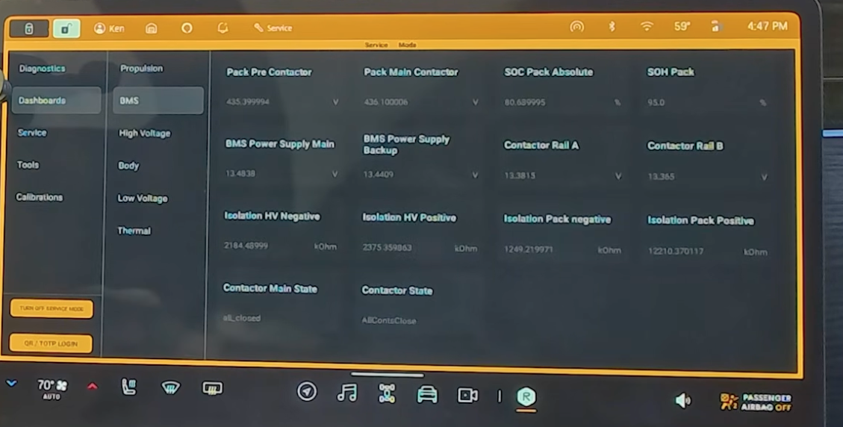Image resolution: width=843 pixels, height=427 pixels.
Task: Tap the hotspot signal icon in top bar
Action: click(577, 26)
